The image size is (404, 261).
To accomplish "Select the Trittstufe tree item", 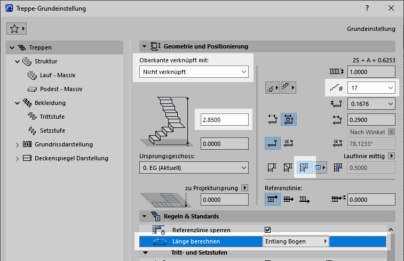I will 52,117.
